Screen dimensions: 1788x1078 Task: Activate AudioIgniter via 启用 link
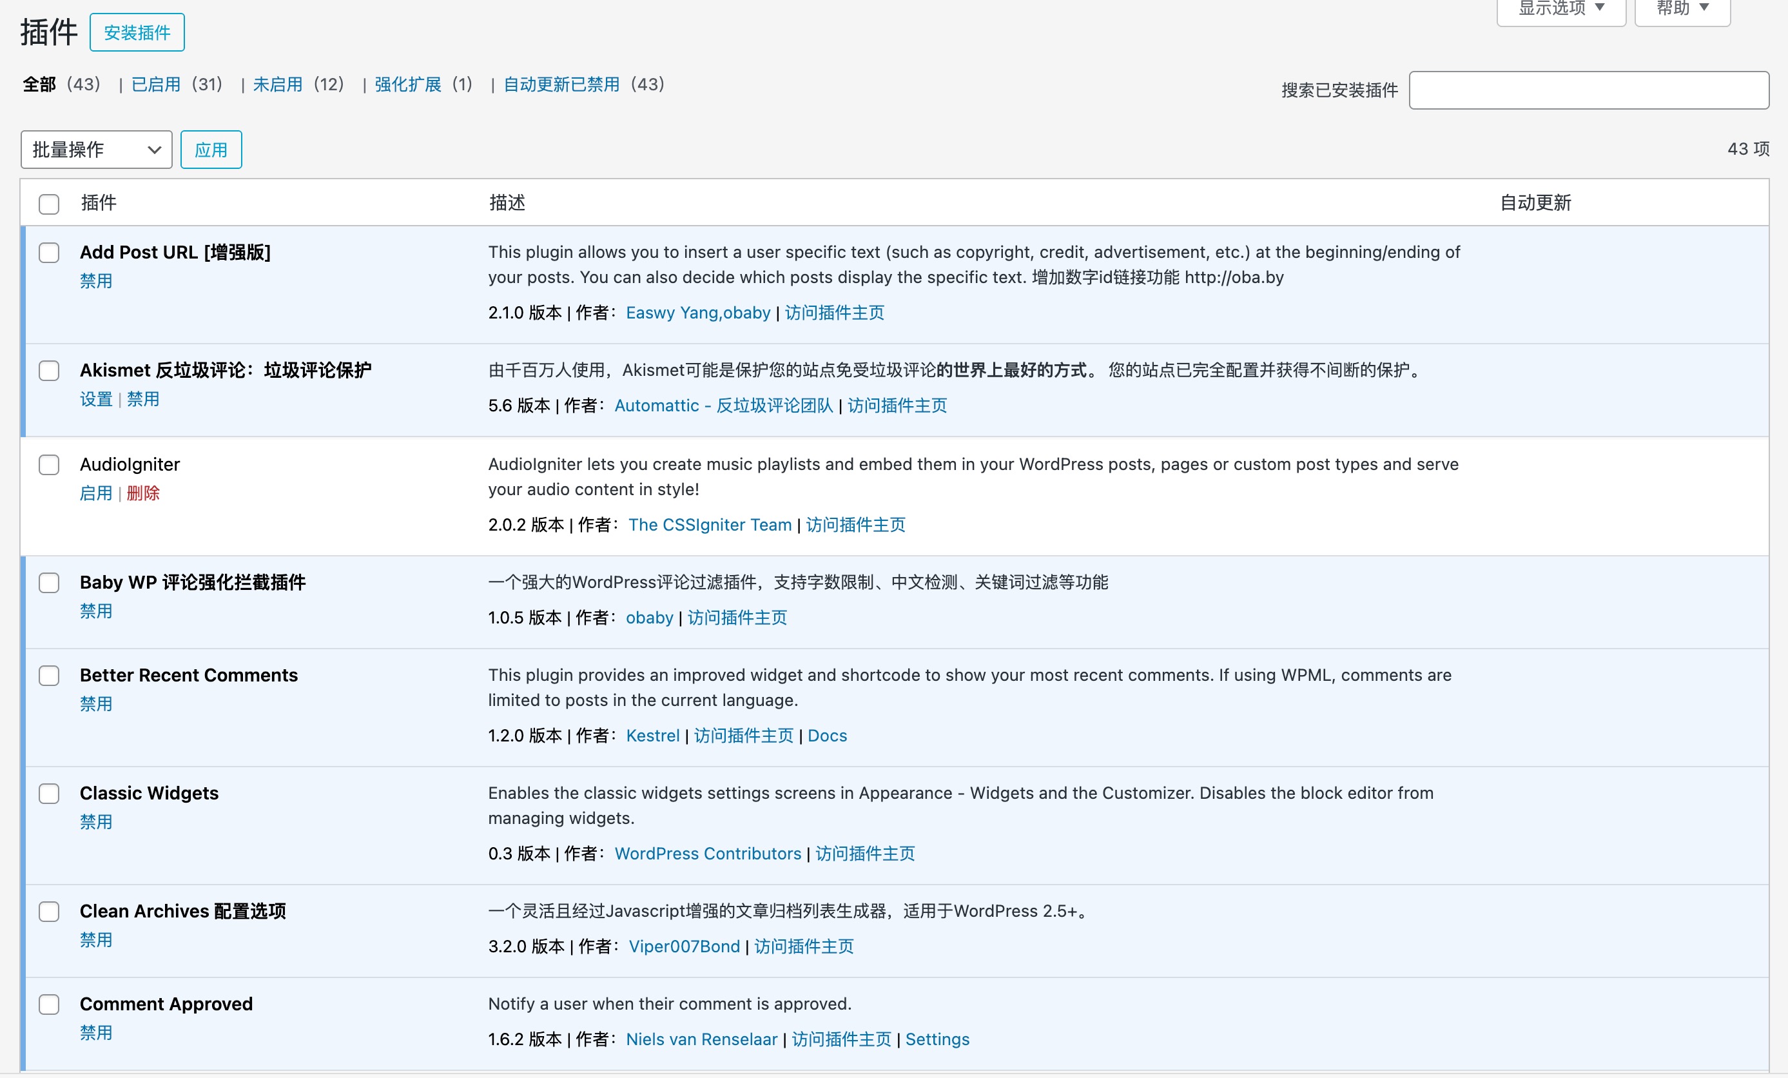[96, 494]
